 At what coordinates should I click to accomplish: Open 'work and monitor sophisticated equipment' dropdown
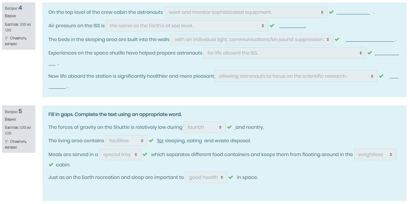point(246,12)
